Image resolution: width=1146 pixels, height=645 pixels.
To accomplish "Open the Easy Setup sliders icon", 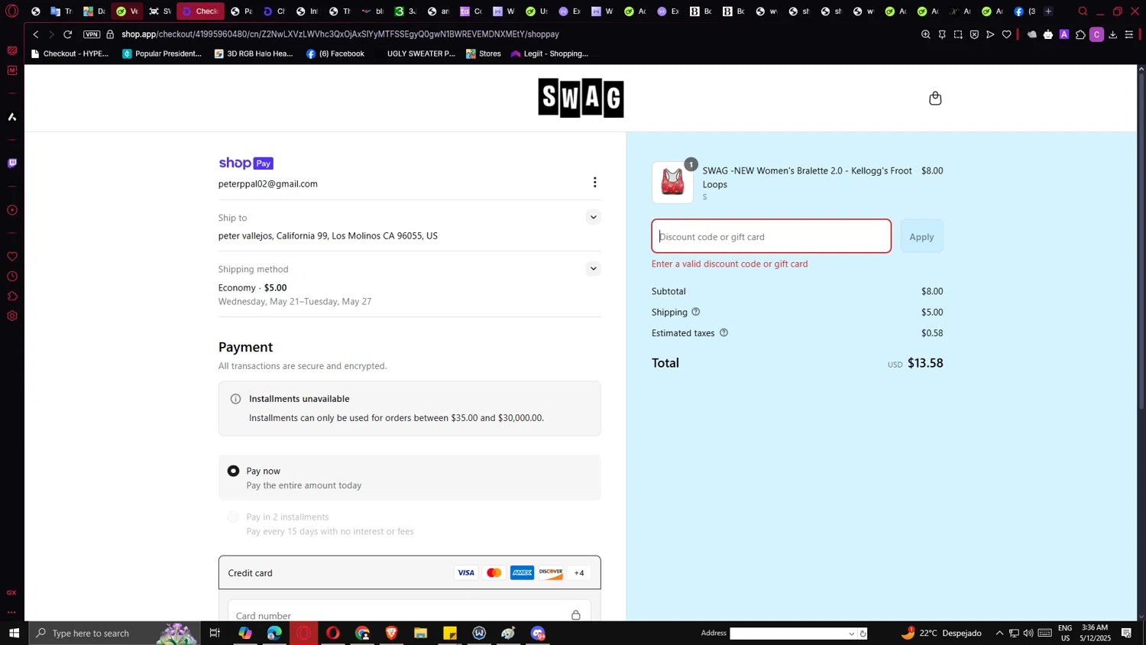I will click(x=1129, y=34).
